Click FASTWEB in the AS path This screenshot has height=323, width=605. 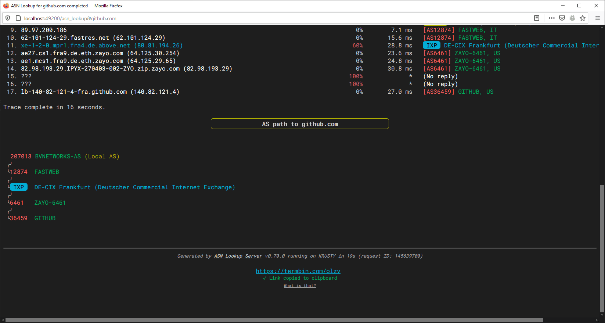[47, 172]
